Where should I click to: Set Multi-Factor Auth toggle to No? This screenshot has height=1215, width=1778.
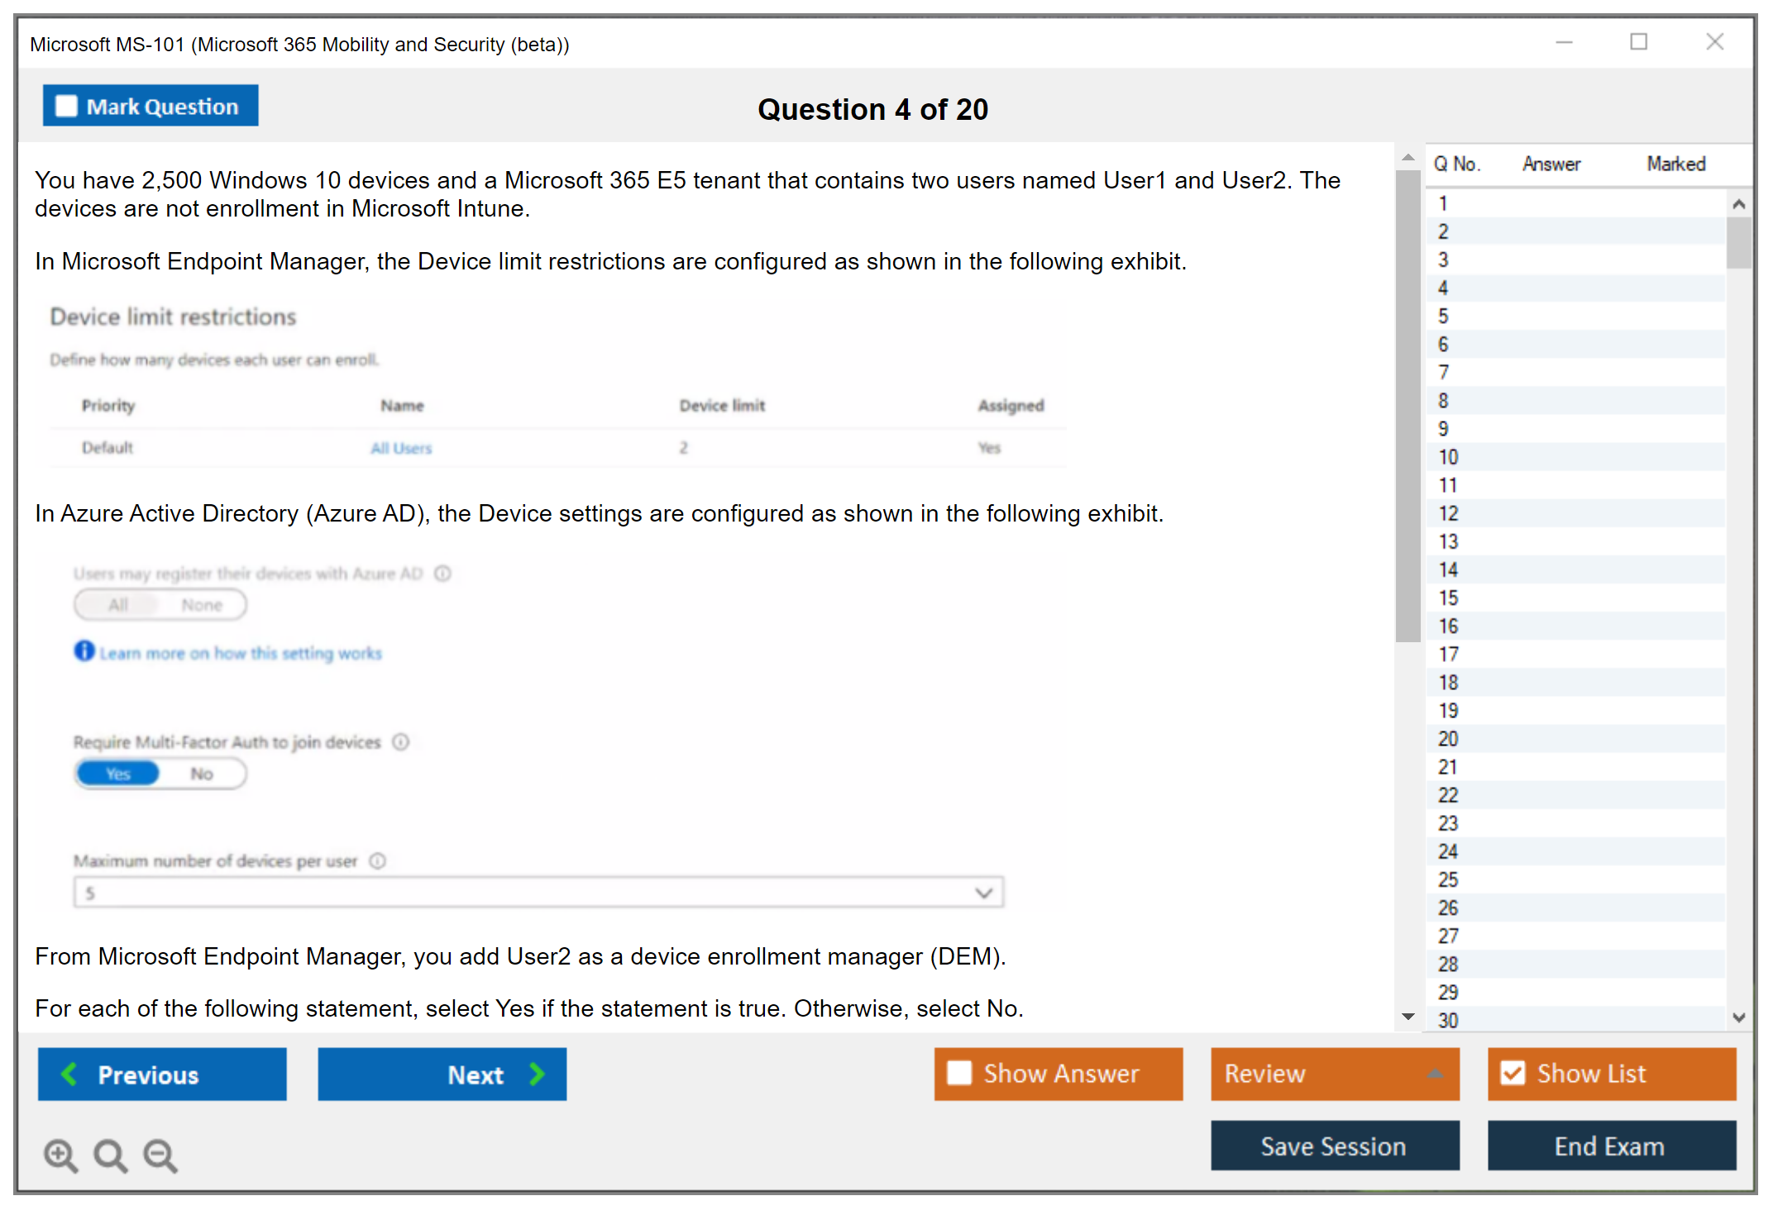(x=202, y=774)
